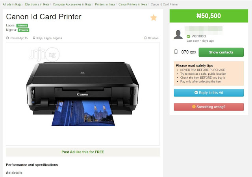The width and height of the screenshot is (252, 177).
Task: Open the Canon printer product image
Action: coord(83,94)
